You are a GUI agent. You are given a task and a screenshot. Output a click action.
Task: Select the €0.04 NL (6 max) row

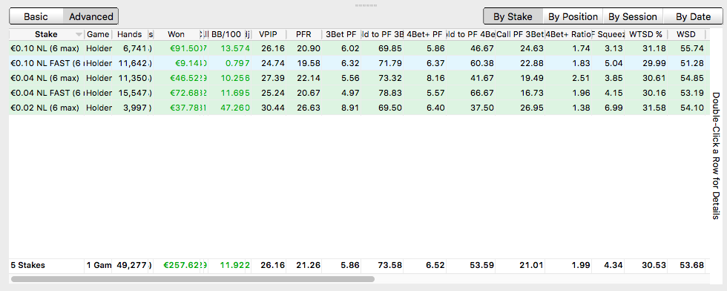[x=359, y=78]
